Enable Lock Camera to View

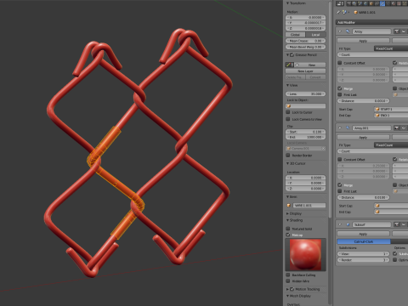tap(288, 119)
